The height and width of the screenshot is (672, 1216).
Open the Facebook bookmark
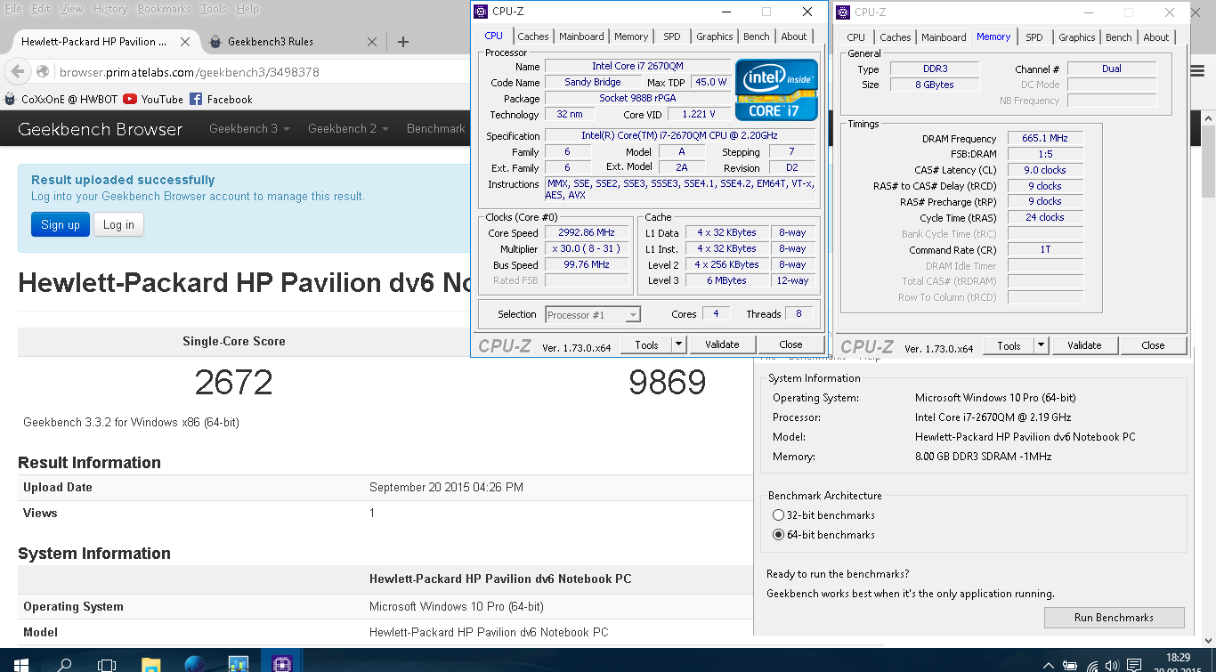pos(221,100)
